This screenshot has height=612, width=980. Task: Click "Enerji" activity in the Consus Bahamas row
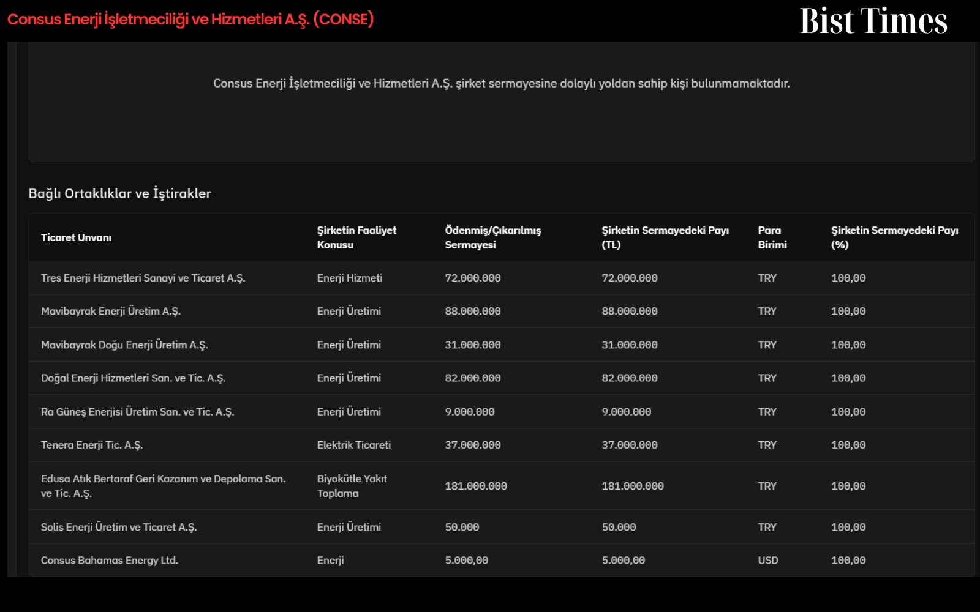[x=331, y=560]
